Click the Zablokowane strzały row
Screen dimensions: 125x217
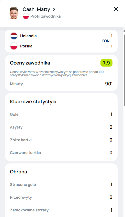pos(61,210)
